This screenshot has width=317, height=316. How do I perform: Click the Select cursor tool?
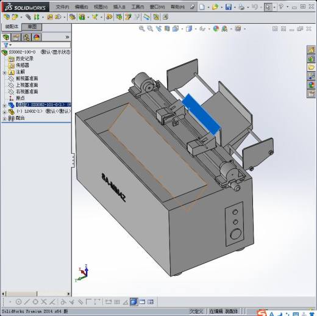[x=268, y=7]
